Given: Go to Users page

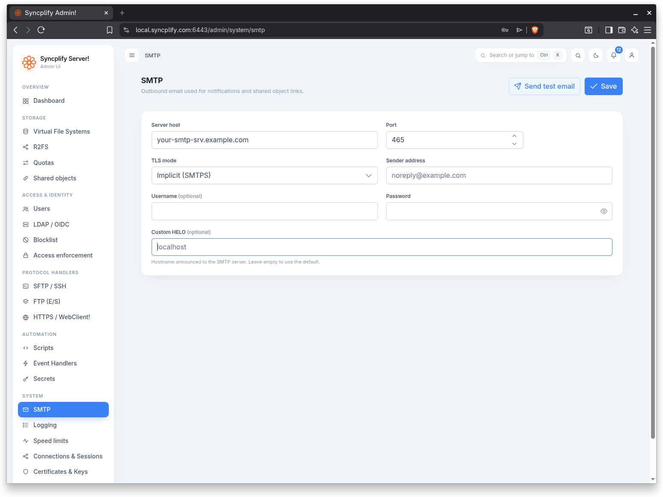Looking at the screenshot, I should pos(63,209).
